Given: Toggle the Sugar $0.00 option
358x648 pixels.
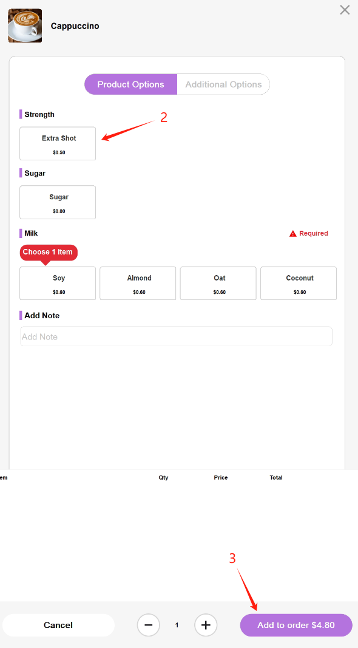Looking at the screenshot, I should 58,202.
